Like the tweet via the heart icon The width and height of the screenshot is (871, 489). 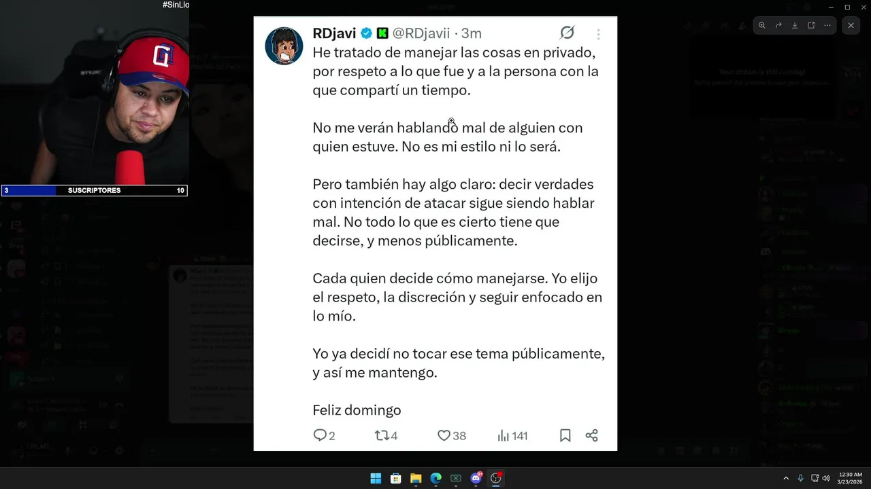click(x=444, y=435)
